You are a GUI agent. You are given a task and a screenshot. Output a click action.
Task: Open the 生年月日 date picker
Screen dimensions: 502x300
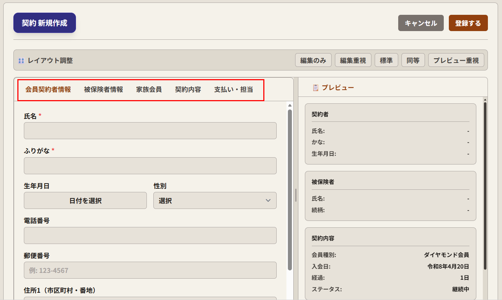pos(85,201)
